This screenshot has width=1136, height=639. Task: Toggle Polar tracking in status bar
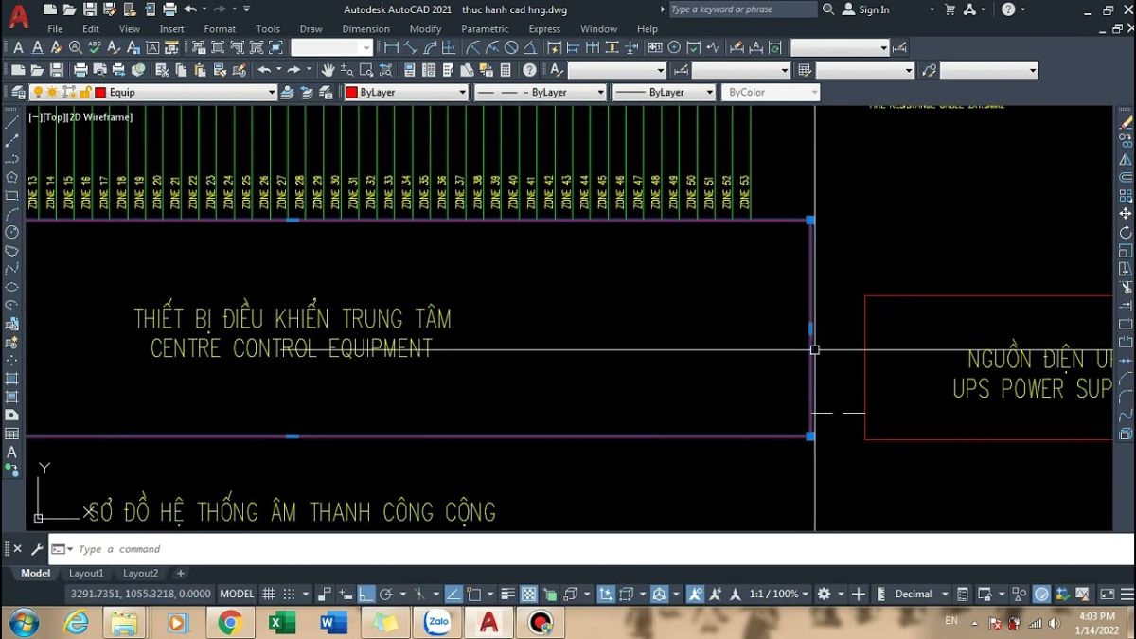[x=386, y=595]
